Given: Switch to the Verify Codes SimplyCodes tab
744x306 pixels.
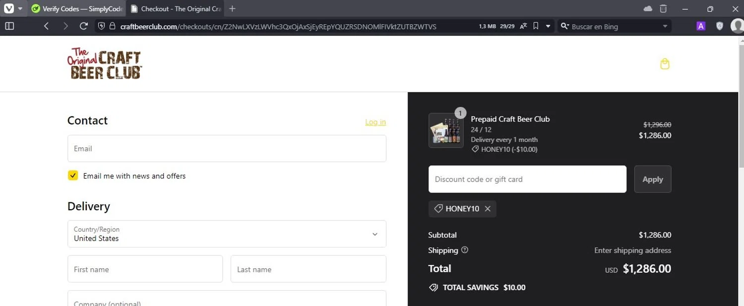Looking at the screenshot, I should point(76,9).
